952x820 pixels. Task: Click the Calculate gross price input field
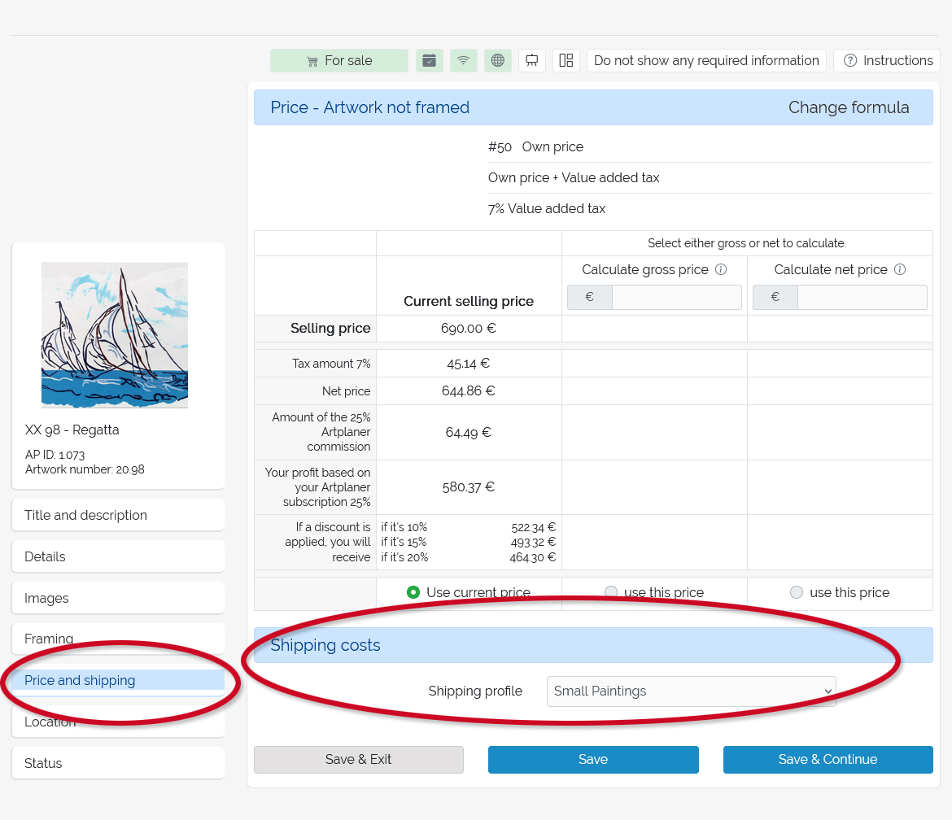[676, 297]
